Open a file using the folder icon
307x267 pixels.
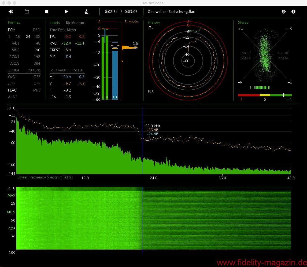pos(27,12)
